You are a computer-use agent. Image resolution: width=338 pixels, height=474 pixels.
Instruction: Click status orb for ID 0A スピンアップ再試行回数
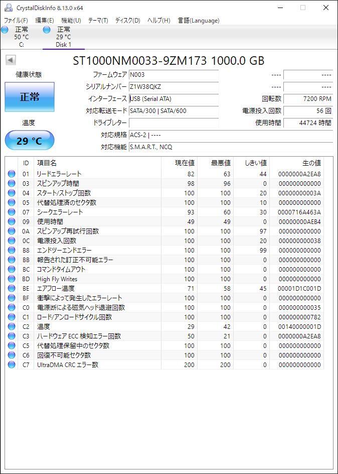(x=12, y=231)
